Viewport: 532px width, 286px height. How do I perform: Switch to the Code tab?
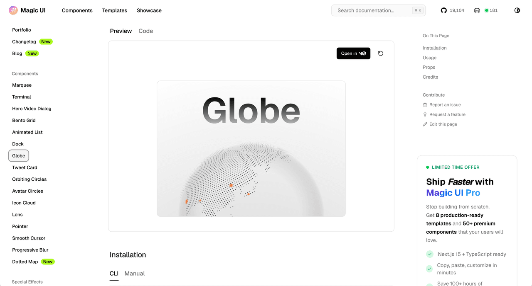(x=145, y=31)
